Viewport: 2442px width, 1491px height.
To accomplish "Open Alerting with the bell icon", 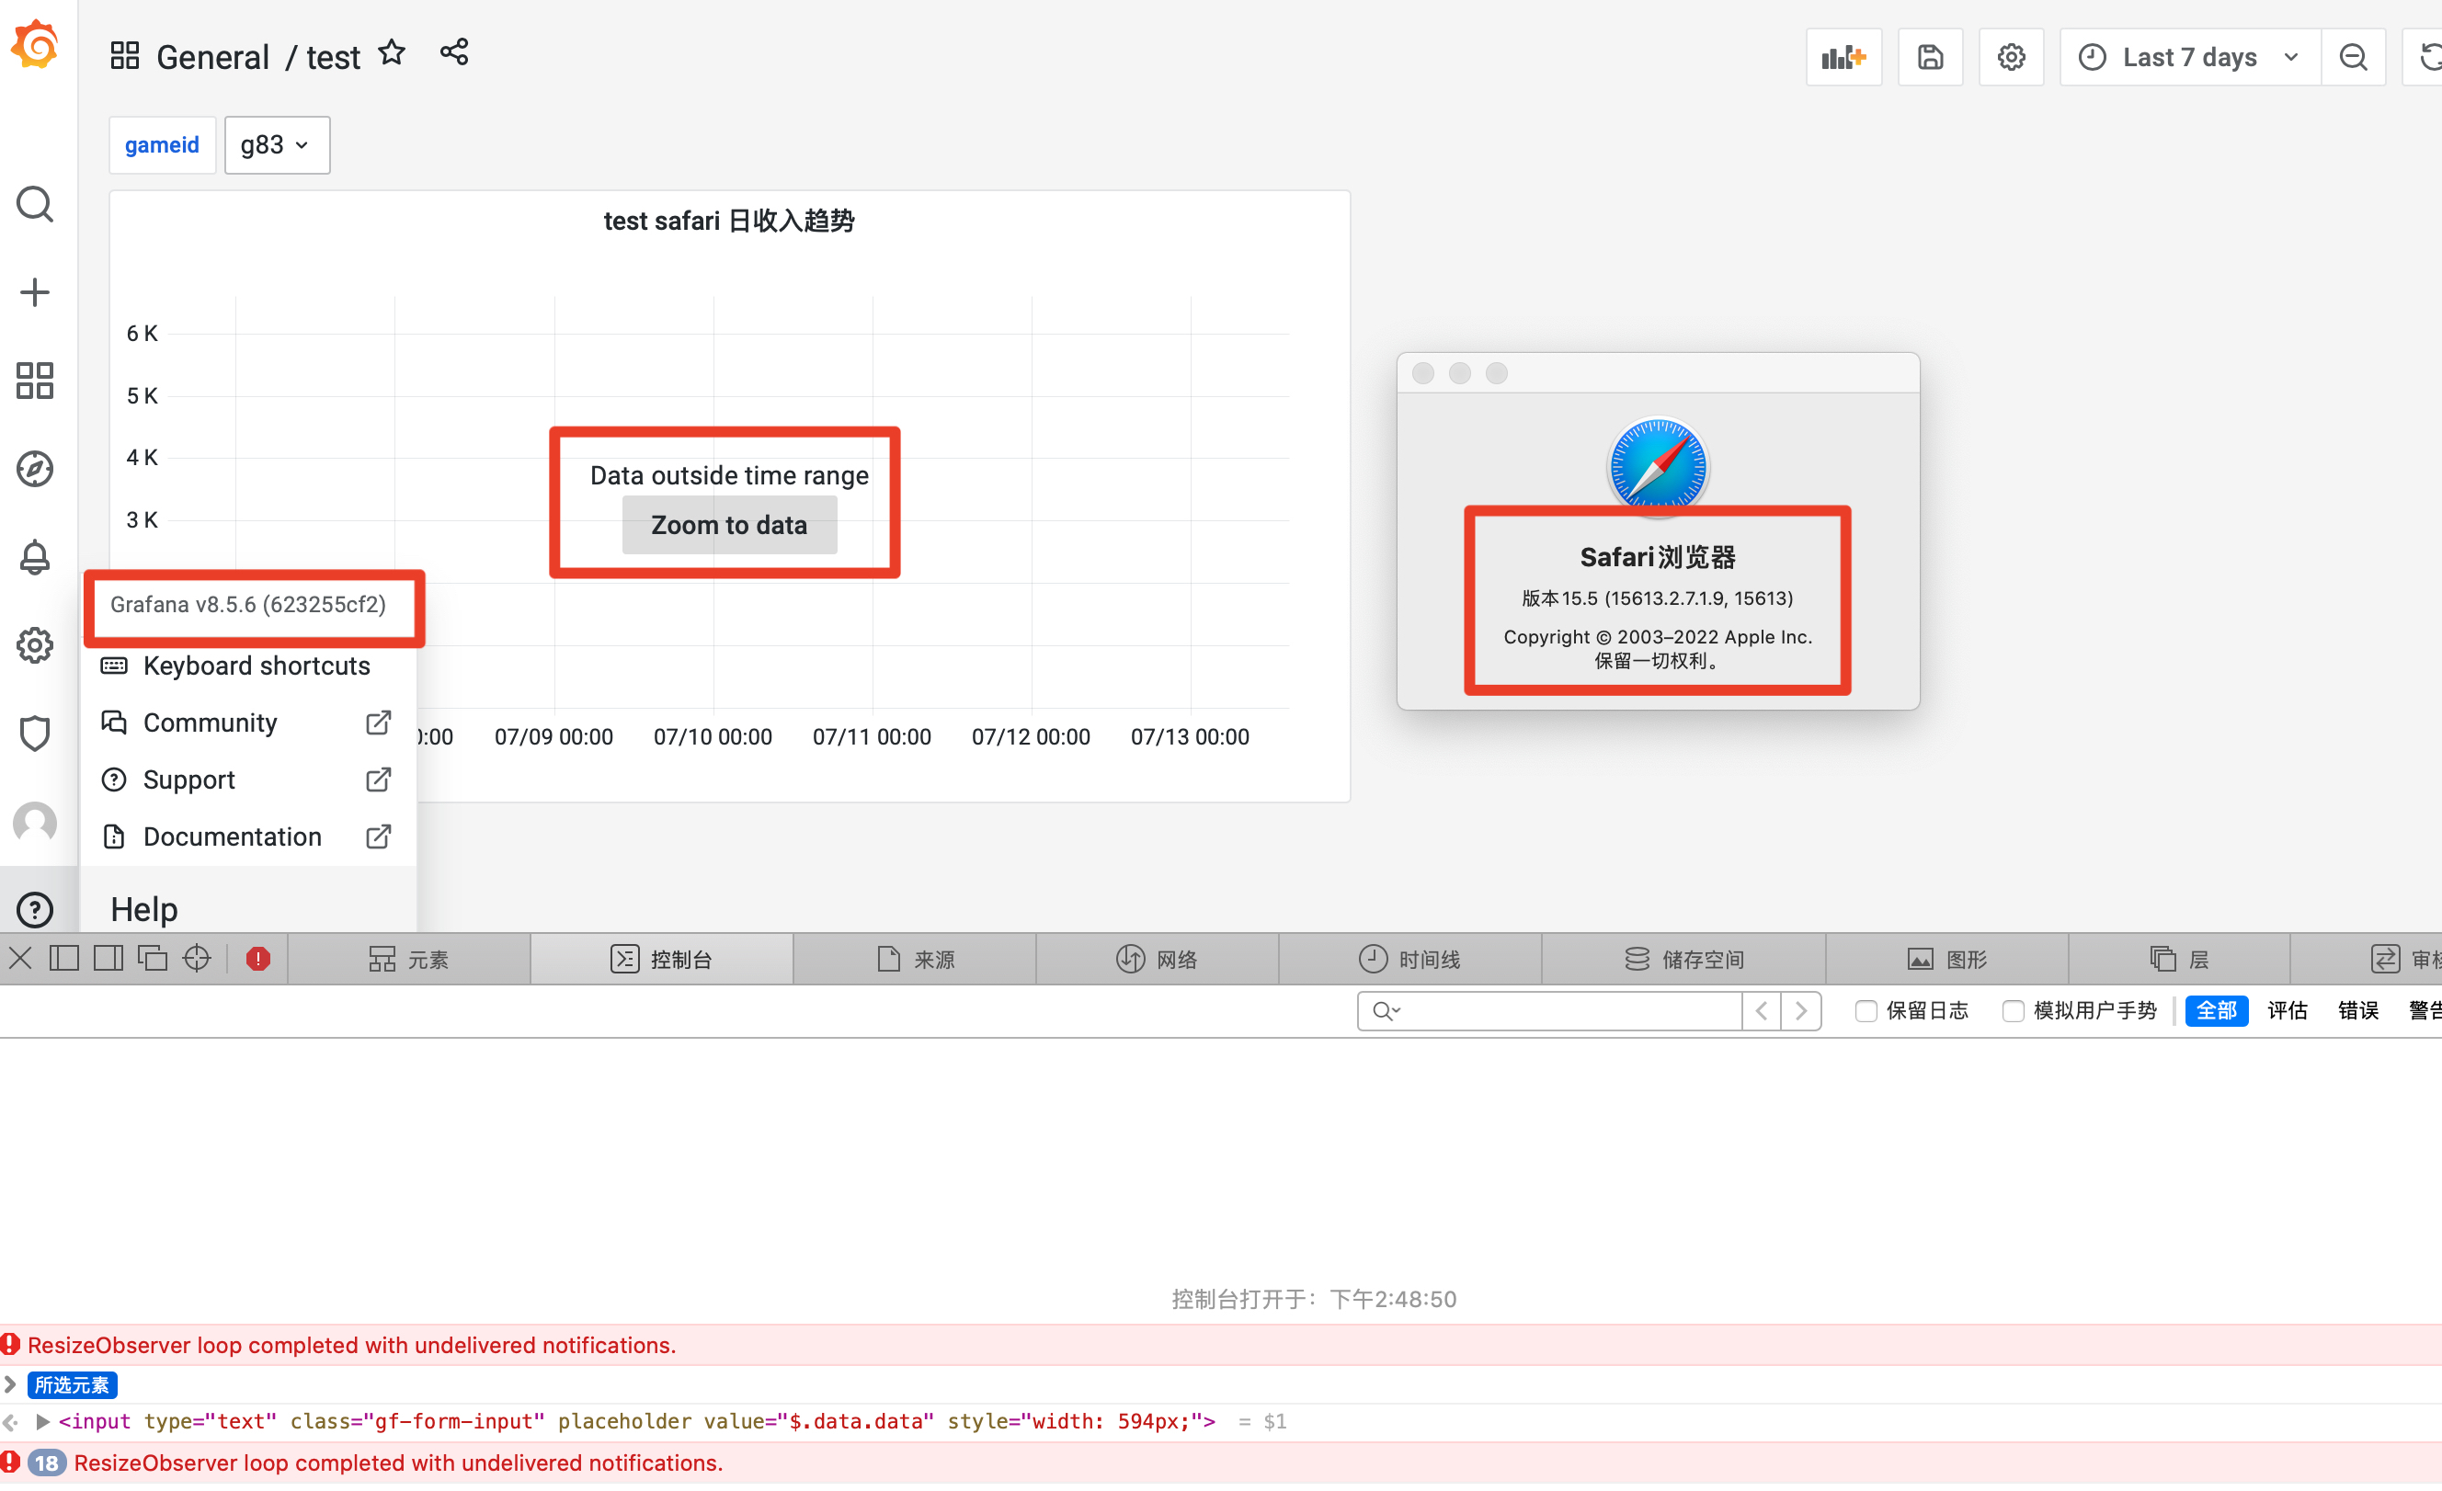I will click(x=35, y=557).
